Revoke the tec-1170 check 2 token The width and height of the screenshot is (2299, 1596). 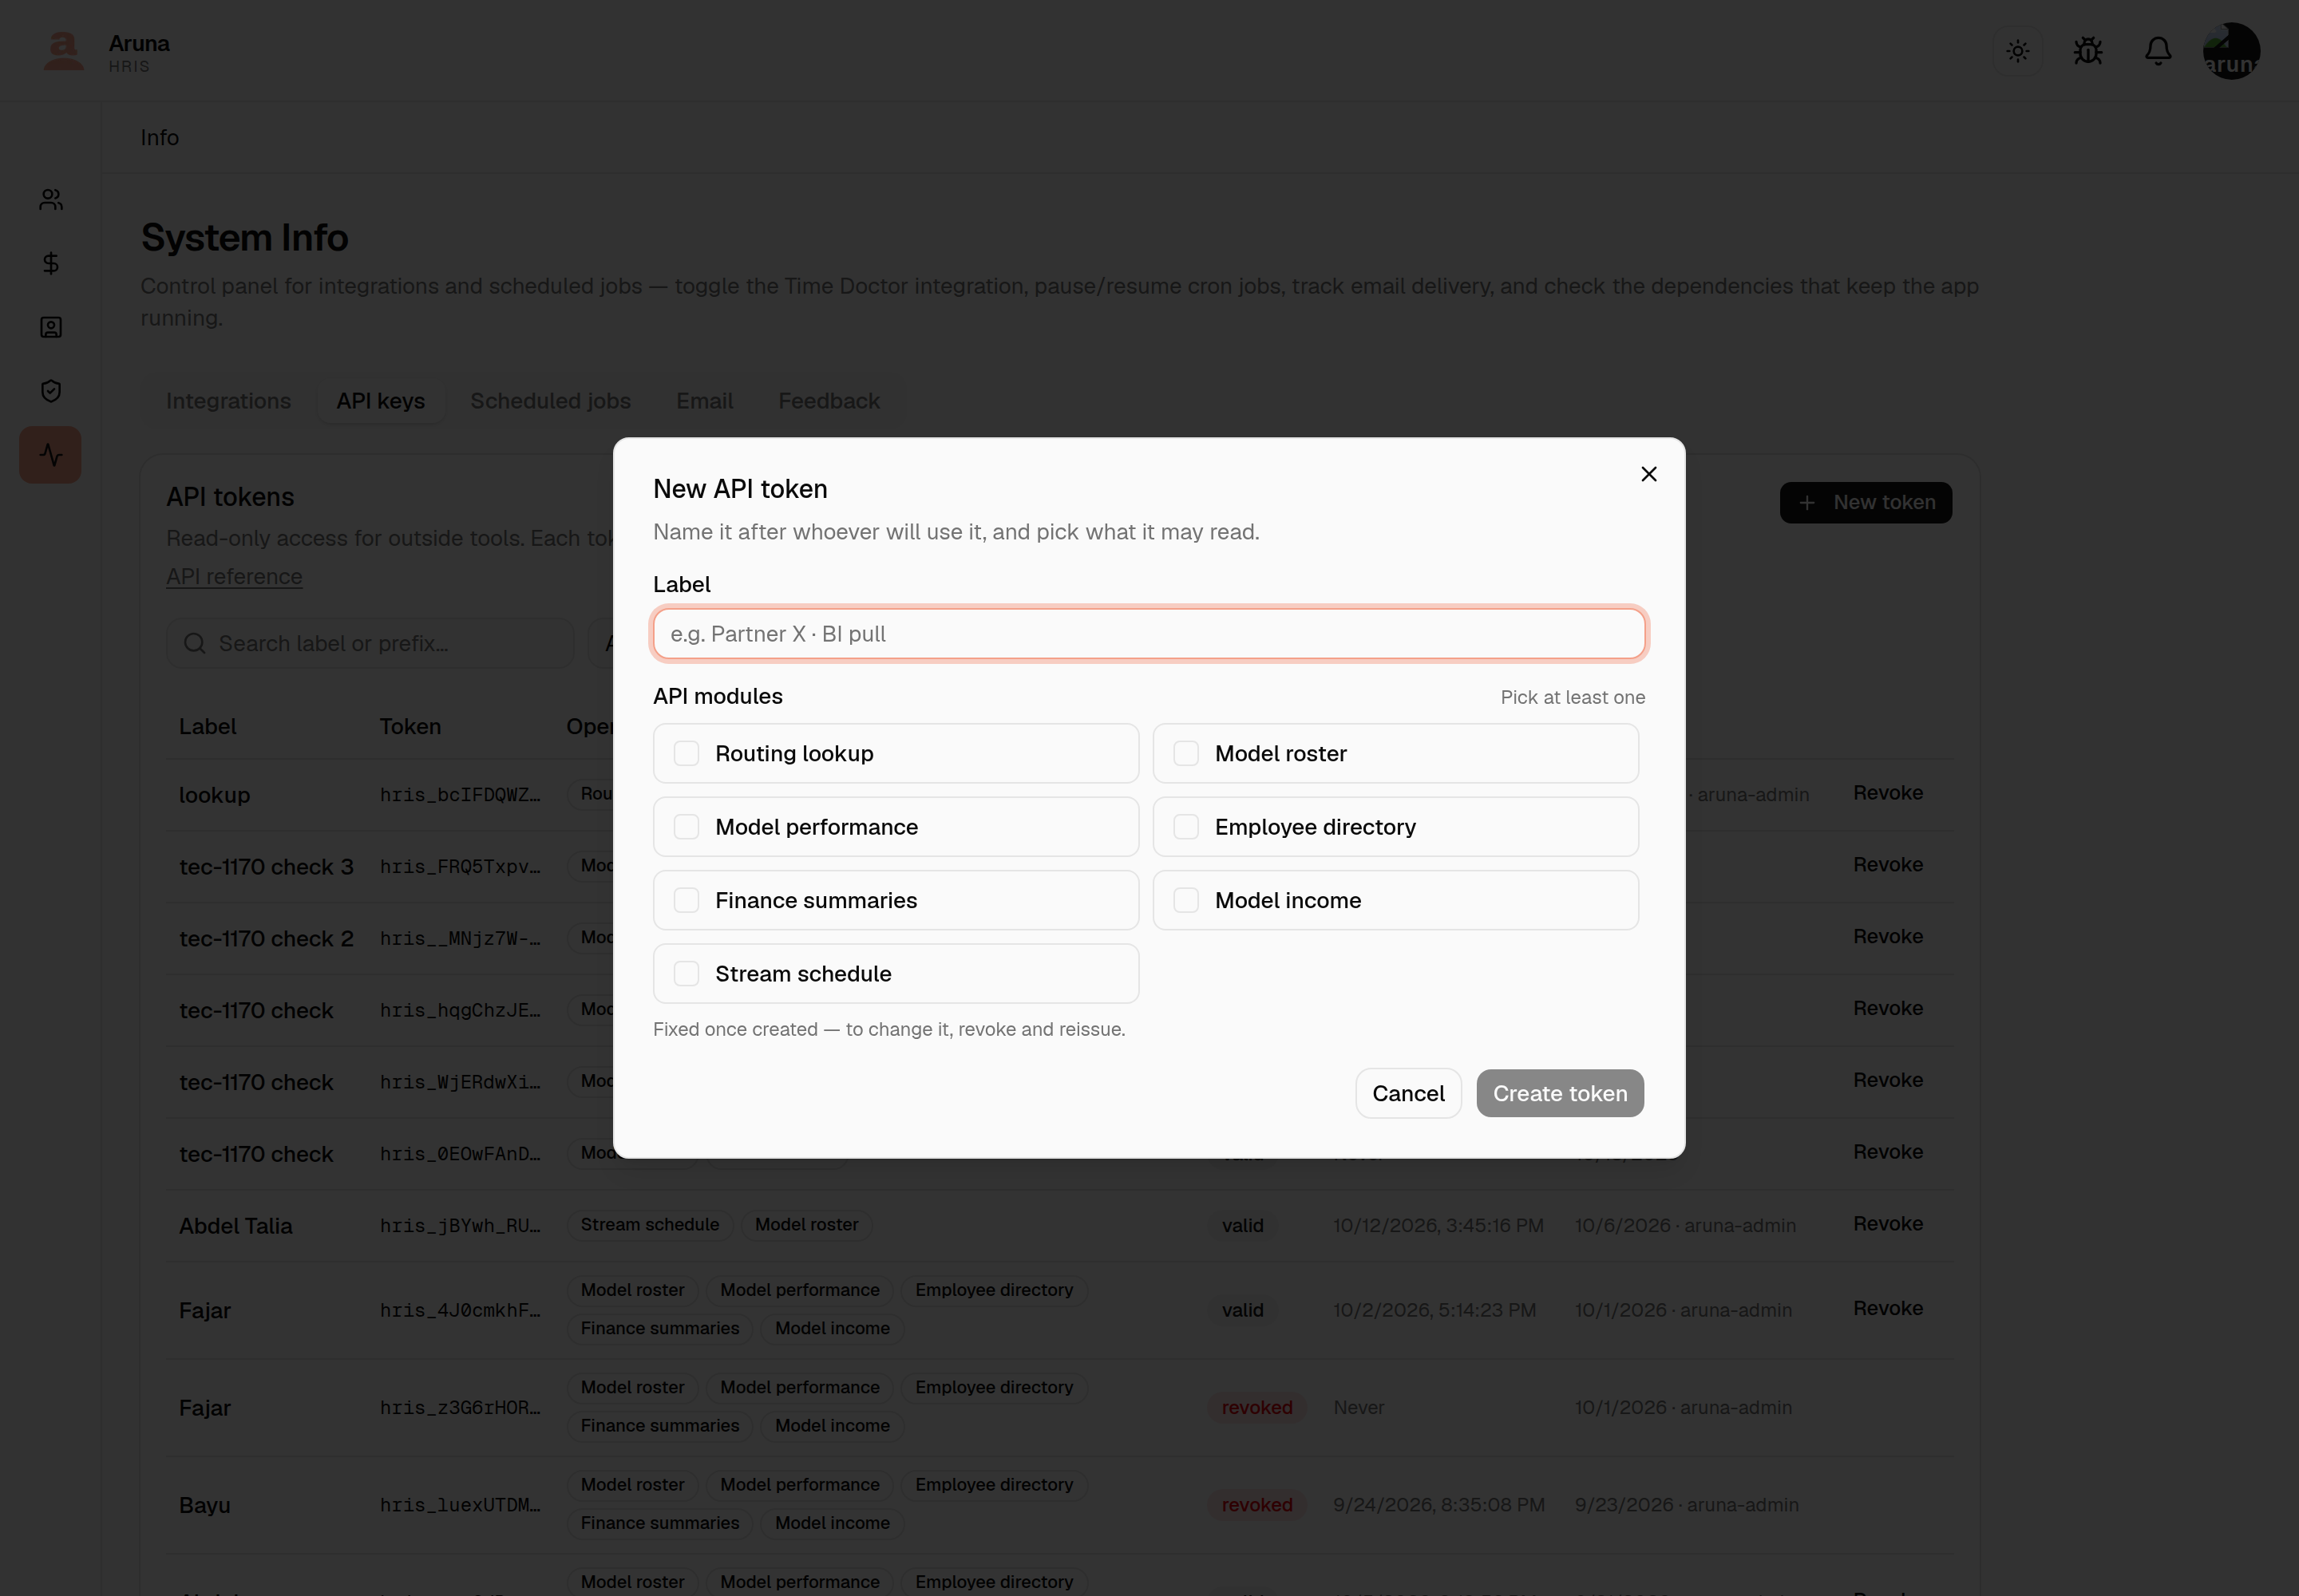[x=1888, y=937]
